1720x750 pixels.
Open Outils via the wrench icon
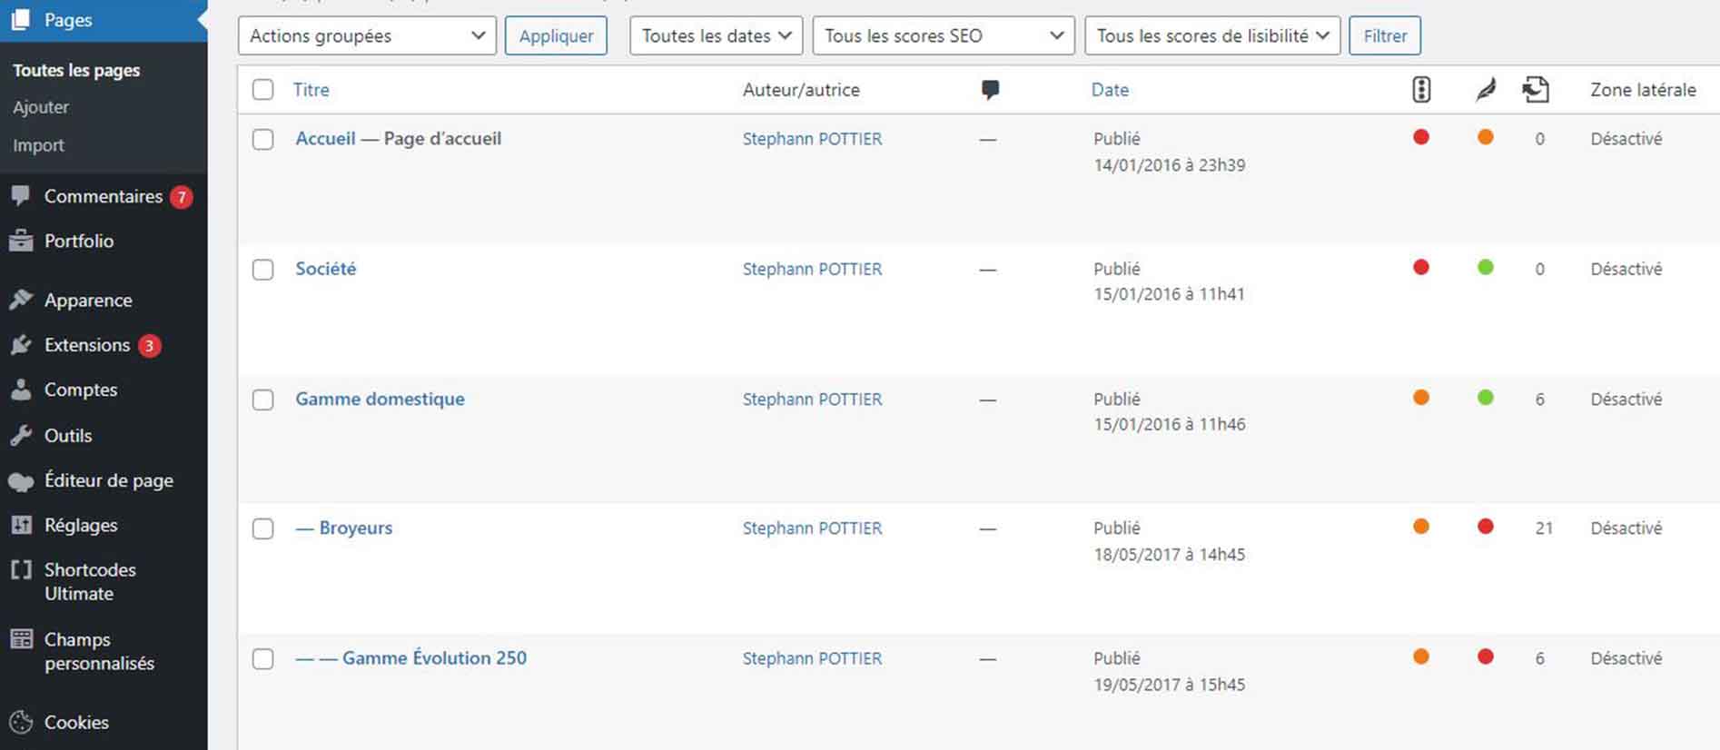[x=21, y=436]
